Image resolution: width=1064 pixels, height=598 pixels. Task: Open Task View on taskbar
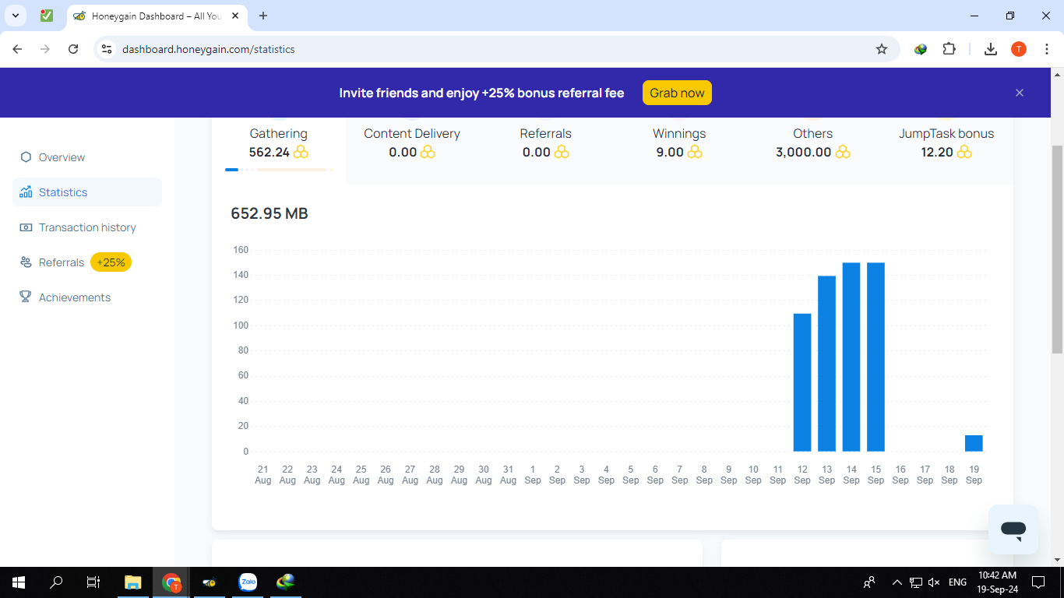[93, 582]
